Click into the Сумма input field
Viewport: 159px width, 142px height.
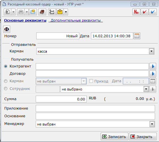tap(61, 99)
